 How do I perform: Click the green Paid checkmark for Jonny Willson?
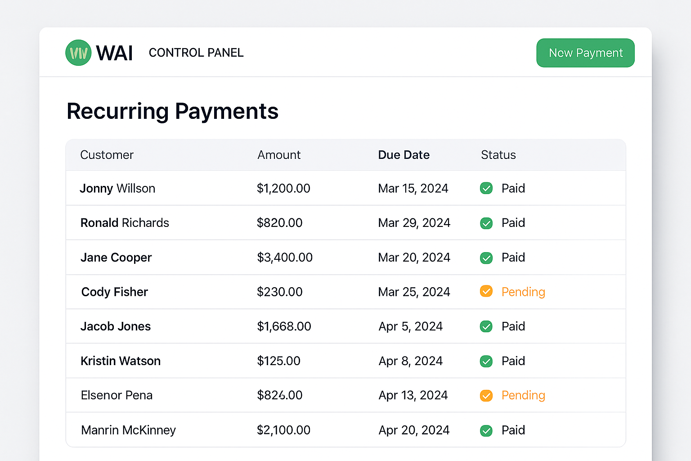[x=486, y=188]
